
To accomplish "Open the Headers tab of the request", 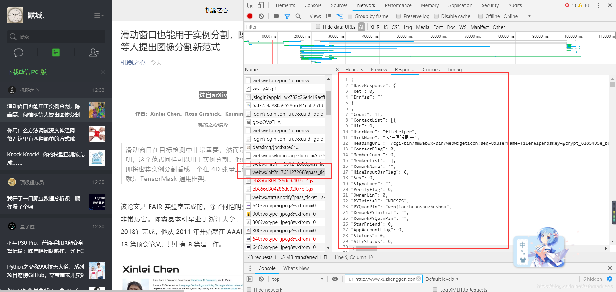I will pos(354,70).
